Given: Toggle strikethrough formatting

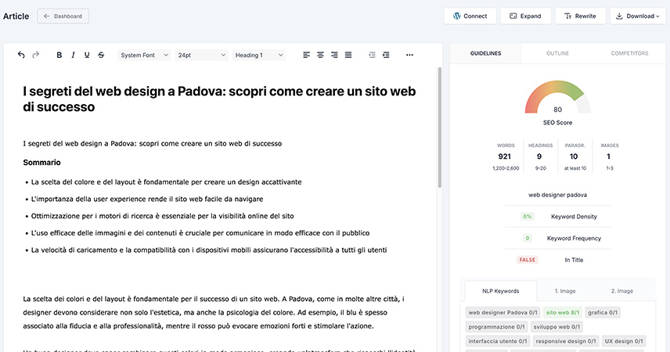Looking at the screenshot, I should tap(101, 55).
